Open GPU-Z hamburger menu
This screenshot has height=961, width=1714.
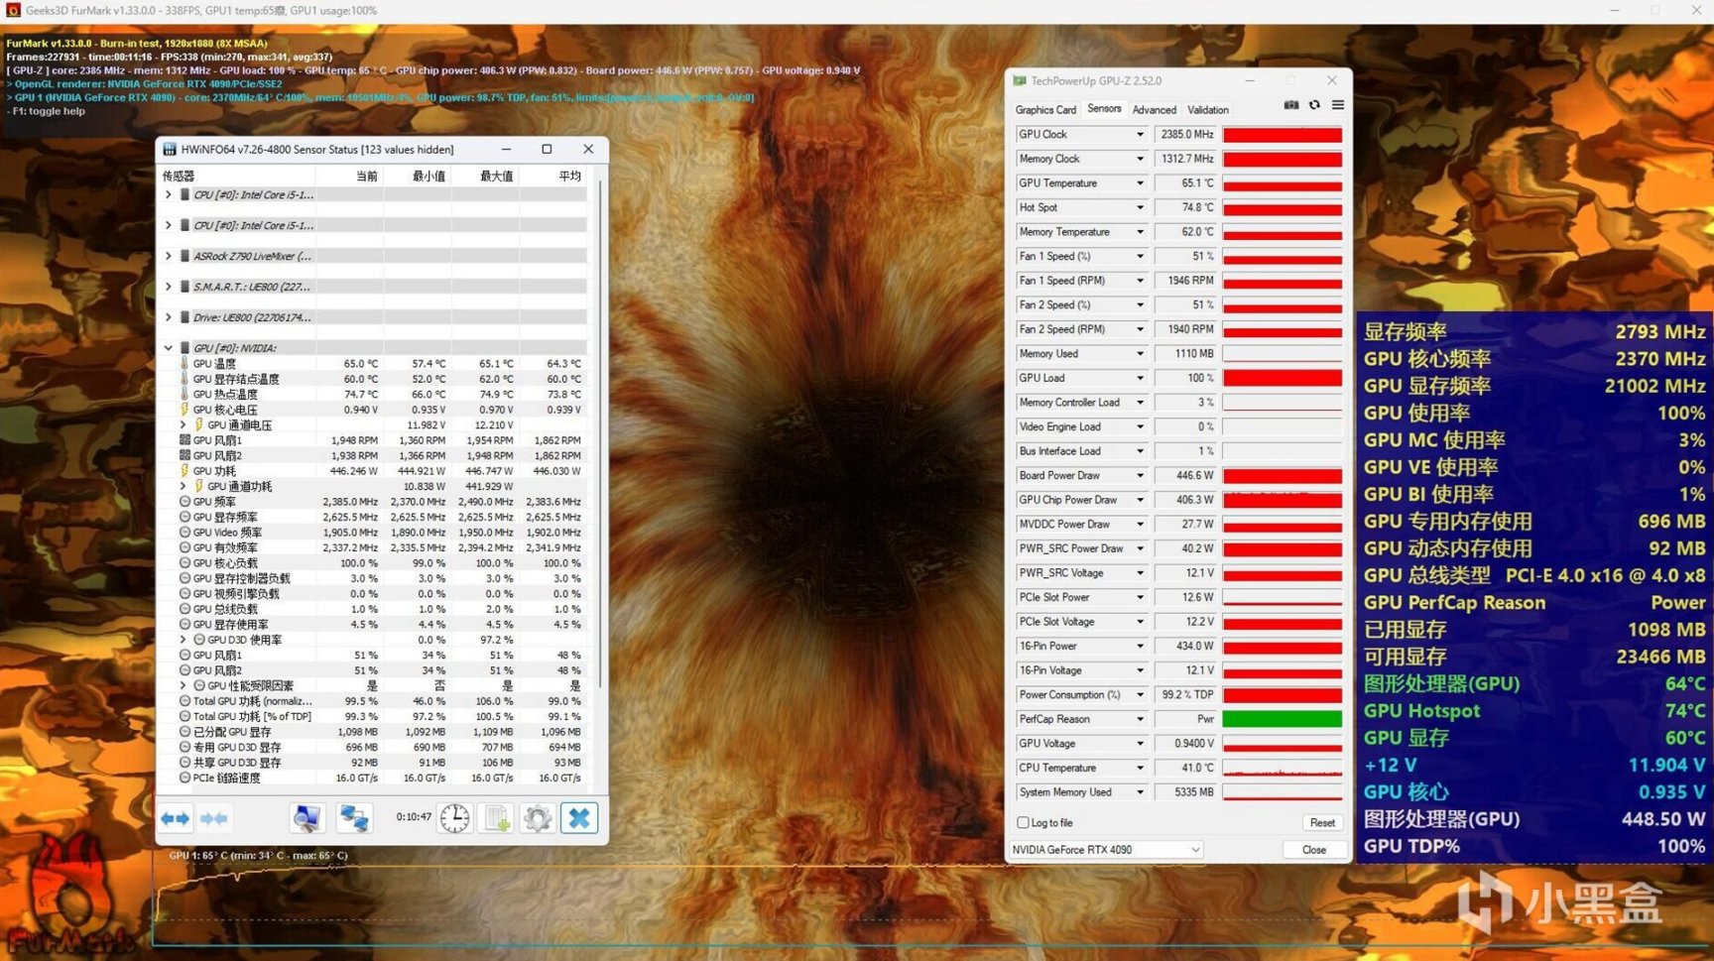(x=1338, y=105)
